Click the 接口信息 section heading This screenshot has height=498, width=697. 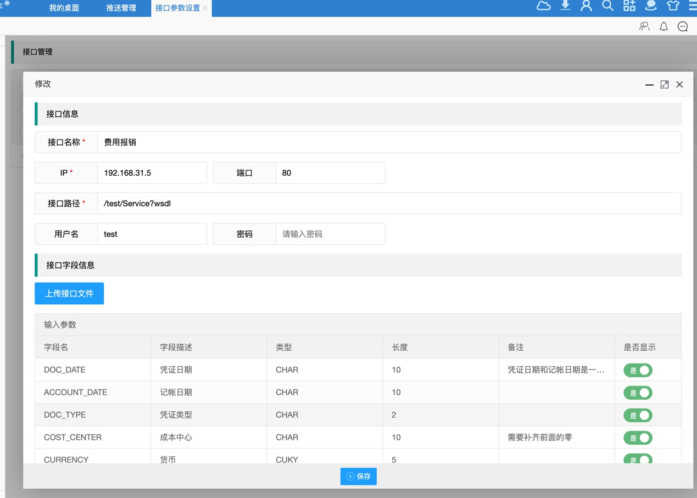click(62, 114)
